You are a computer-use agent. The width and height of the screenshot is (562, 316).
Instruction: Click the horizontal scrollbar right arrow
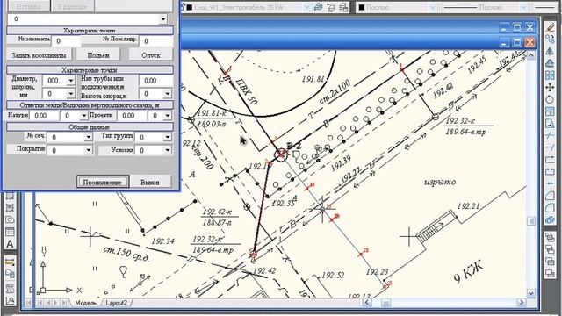[522, 303]
